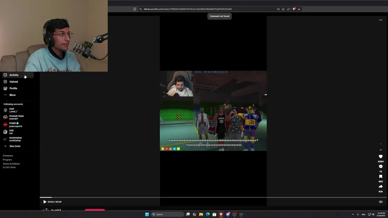Screen dimensions: 388x218
Task: Open the Brave browser taskbar icon
Action: pos(221,214)
